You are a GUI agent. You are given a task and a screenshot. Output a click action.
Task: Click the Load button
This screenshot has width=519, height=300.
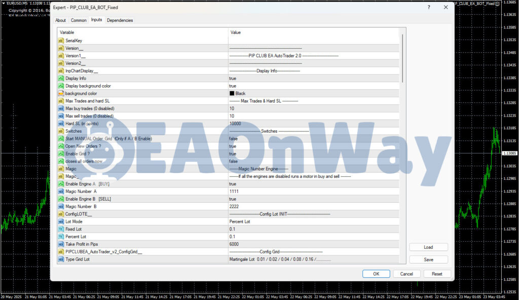[428, 247]
